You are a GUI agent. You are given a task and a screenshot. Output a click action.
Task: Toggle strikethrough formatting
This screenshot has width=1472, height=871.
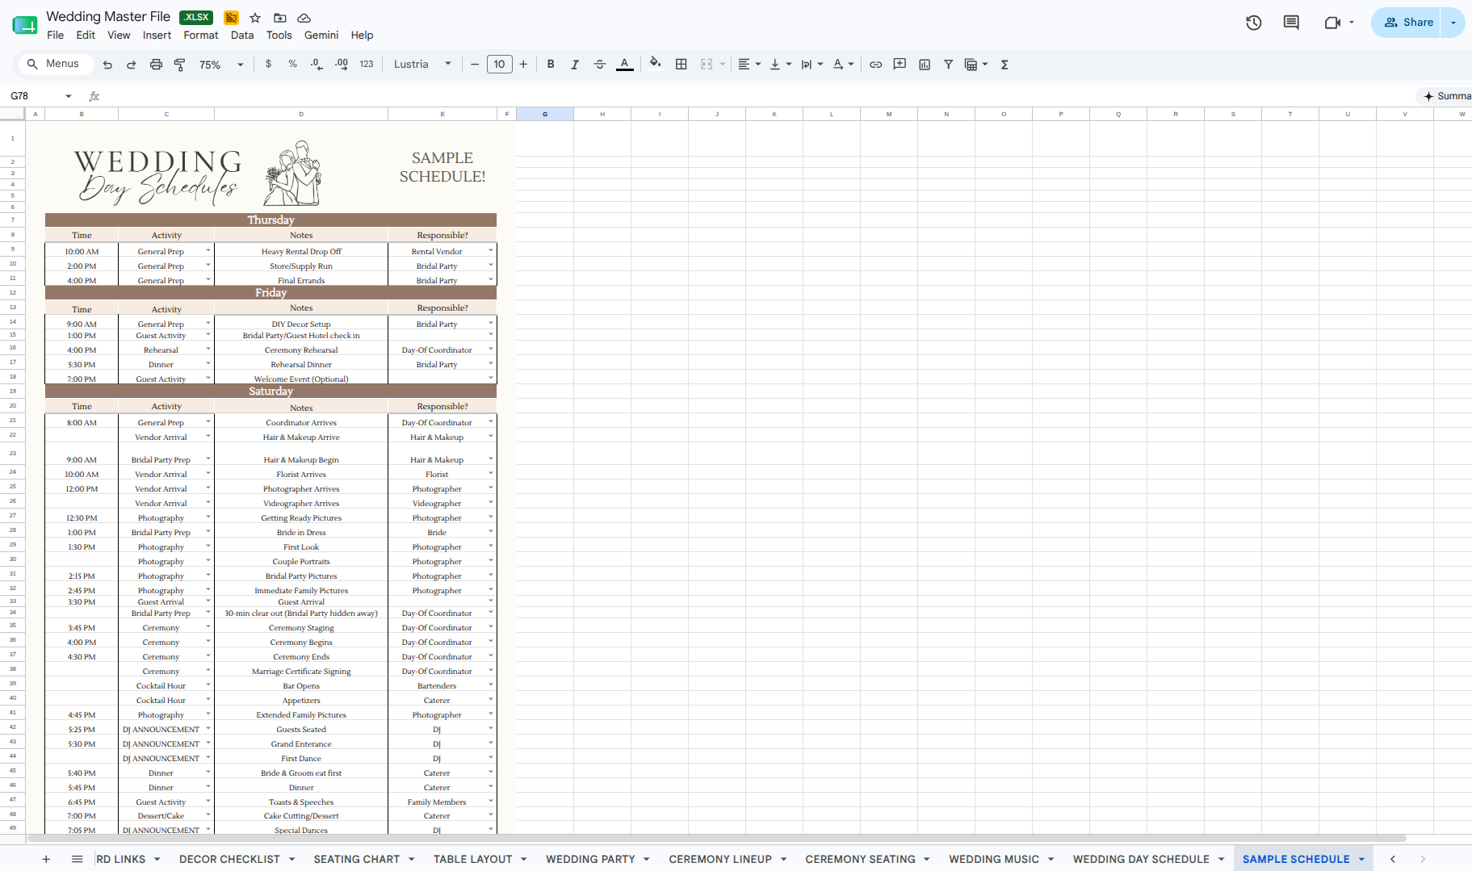599,65
